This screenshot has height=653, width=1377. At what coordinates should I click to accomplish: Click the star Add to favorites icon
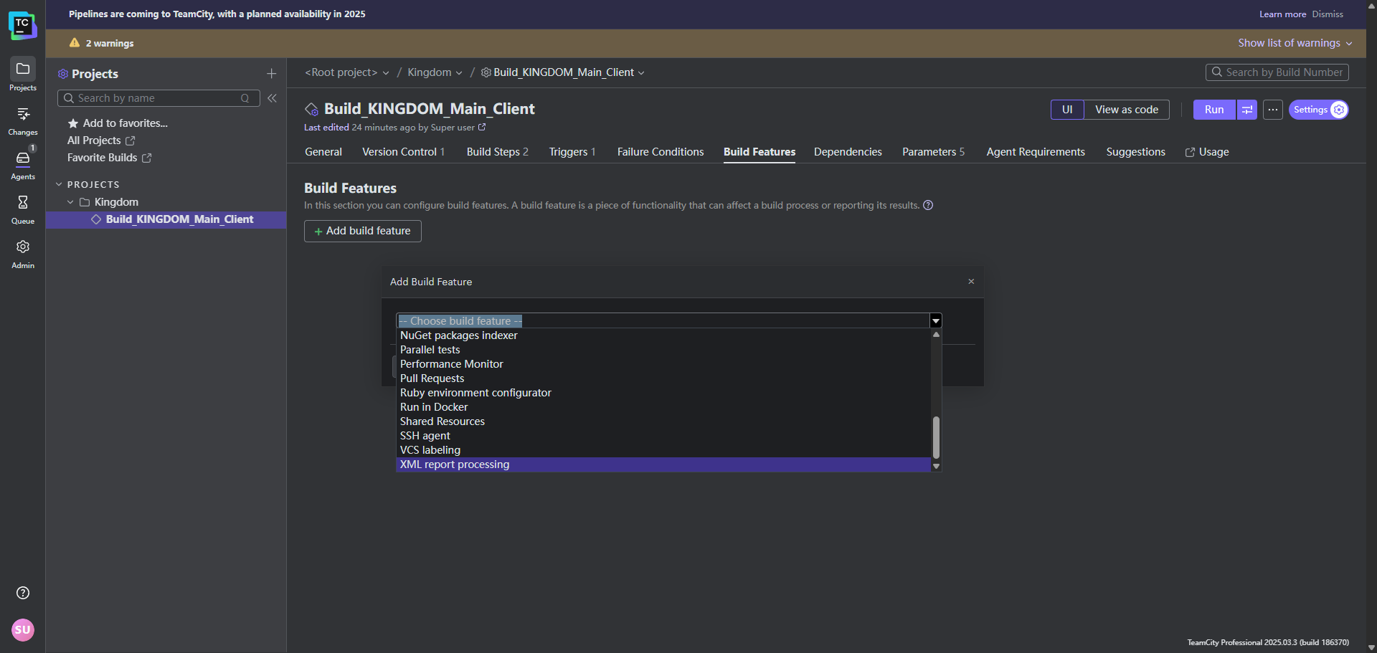72,123
